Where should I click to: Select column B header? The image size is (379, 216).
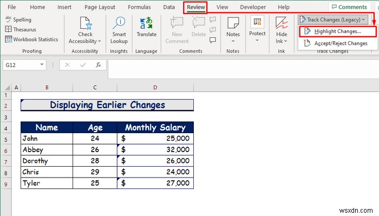pyautogui.click(x=47, y=88)
